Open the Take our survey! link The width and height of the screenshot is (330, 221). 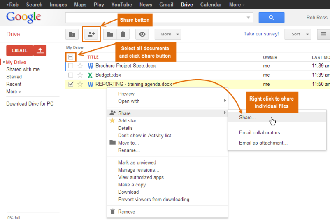point(261,34)
